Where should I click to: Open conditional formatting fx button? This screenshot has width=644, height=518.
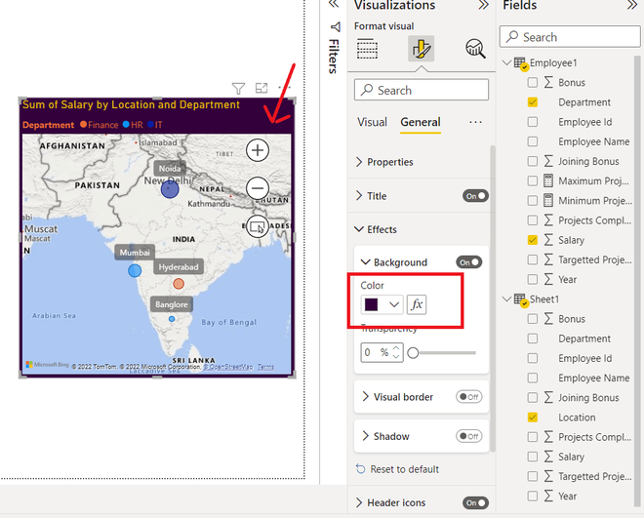pos(417,304)
